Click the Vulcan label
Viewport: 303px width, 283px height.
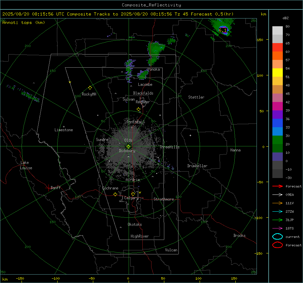pos(171,250)
